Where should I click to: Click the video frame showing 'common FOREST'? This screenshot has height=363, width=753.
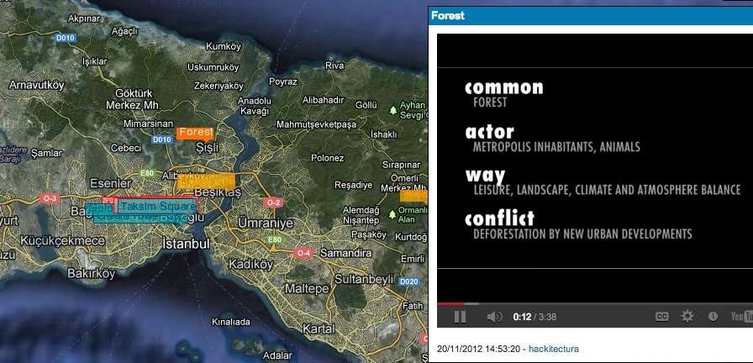click(x=594, y=168)
